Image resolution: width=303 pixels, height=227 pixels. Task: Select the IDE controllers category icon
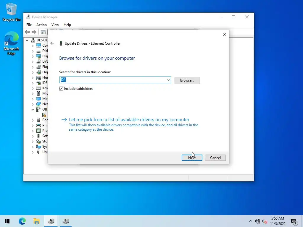tap(38, 83)
